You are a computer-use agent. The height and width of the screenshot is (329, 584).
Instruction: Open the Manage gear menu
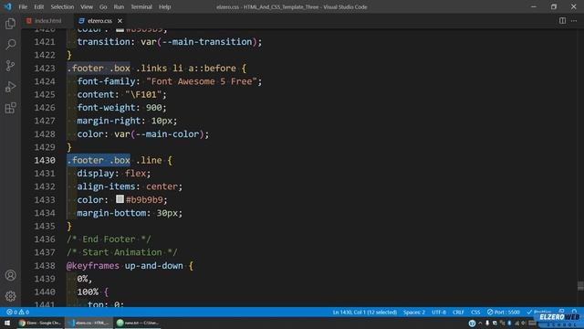10,296
